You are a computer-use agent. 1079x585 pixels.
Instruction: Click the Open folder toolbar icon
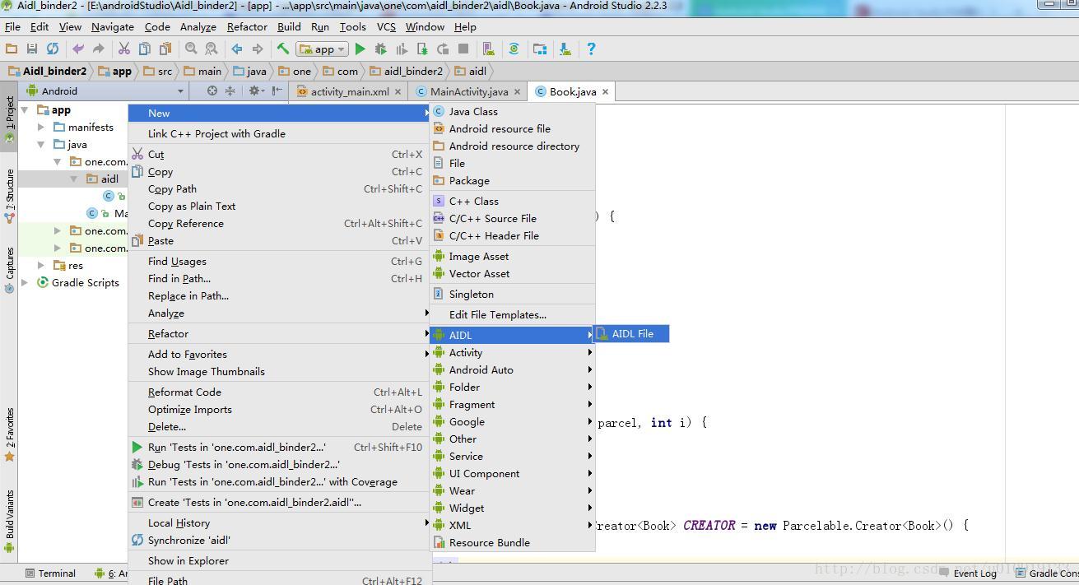pos(12,49)
